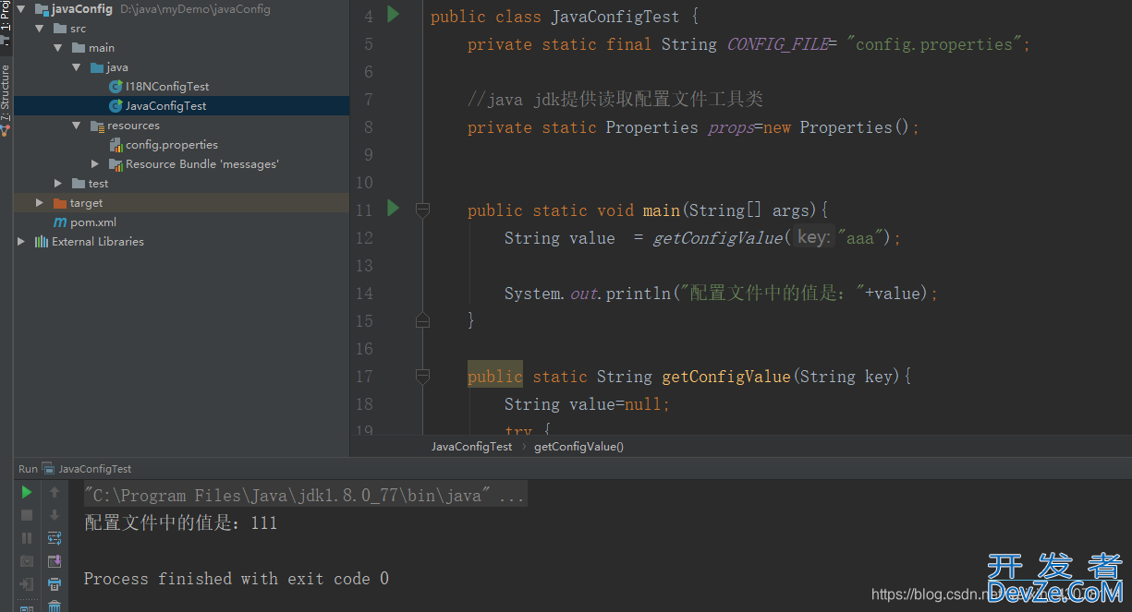Viewport: 1132px width, 612px height.
Task: Clear console with the trash icon
Action: 55,606
